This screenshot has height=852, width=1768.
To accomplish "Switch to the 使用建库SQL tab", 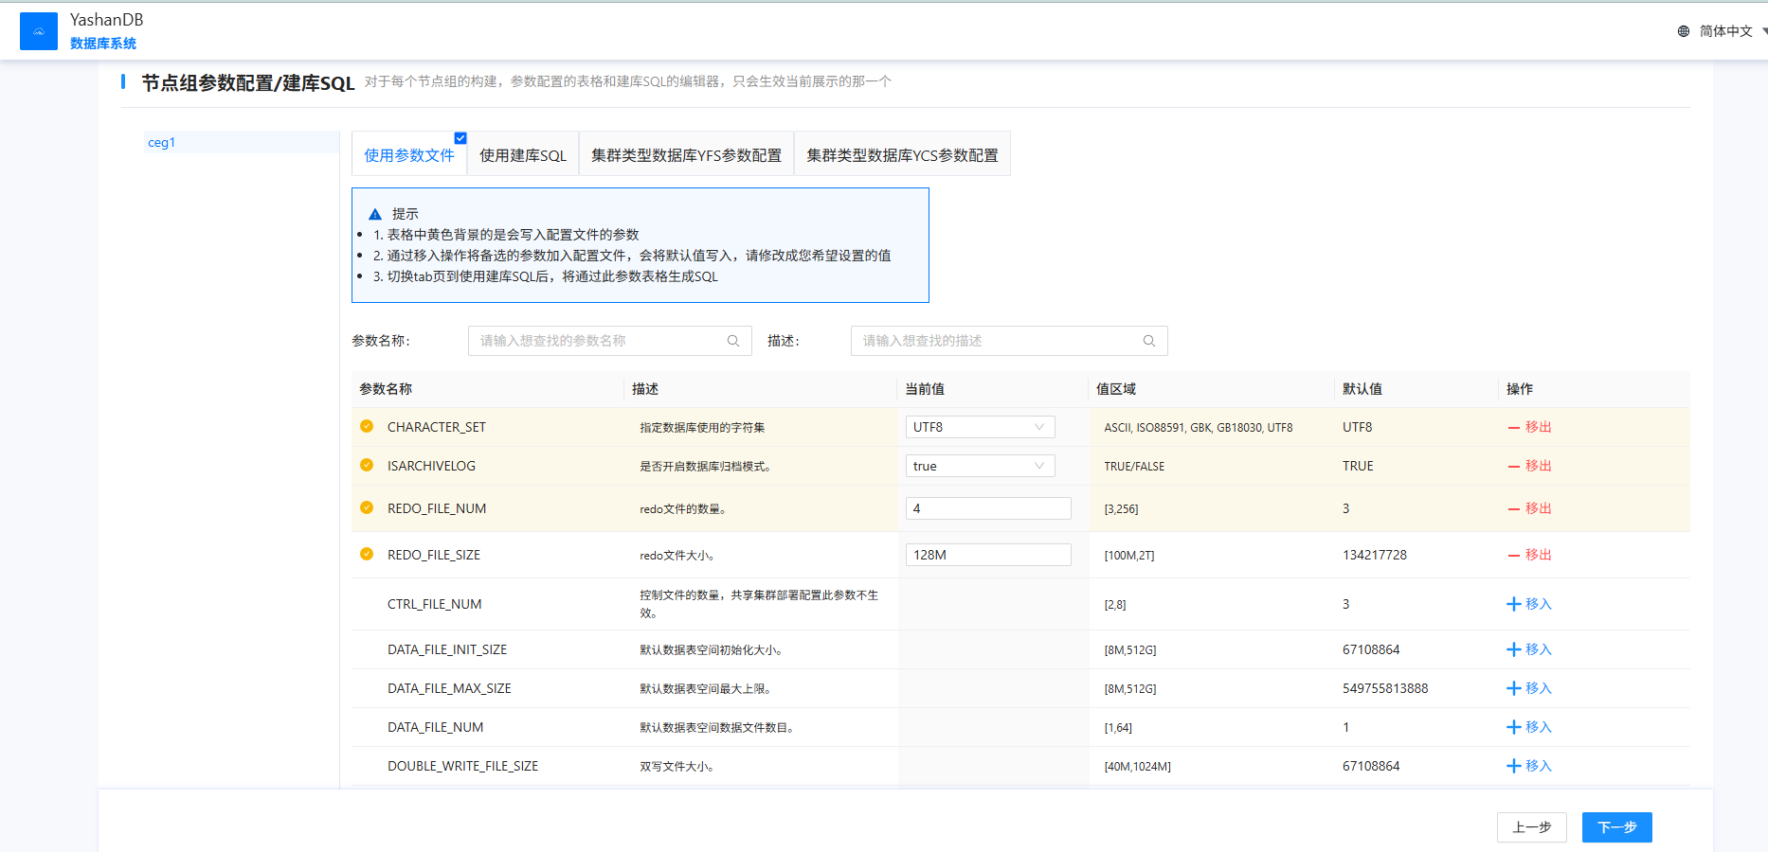I will coord(523,155).
